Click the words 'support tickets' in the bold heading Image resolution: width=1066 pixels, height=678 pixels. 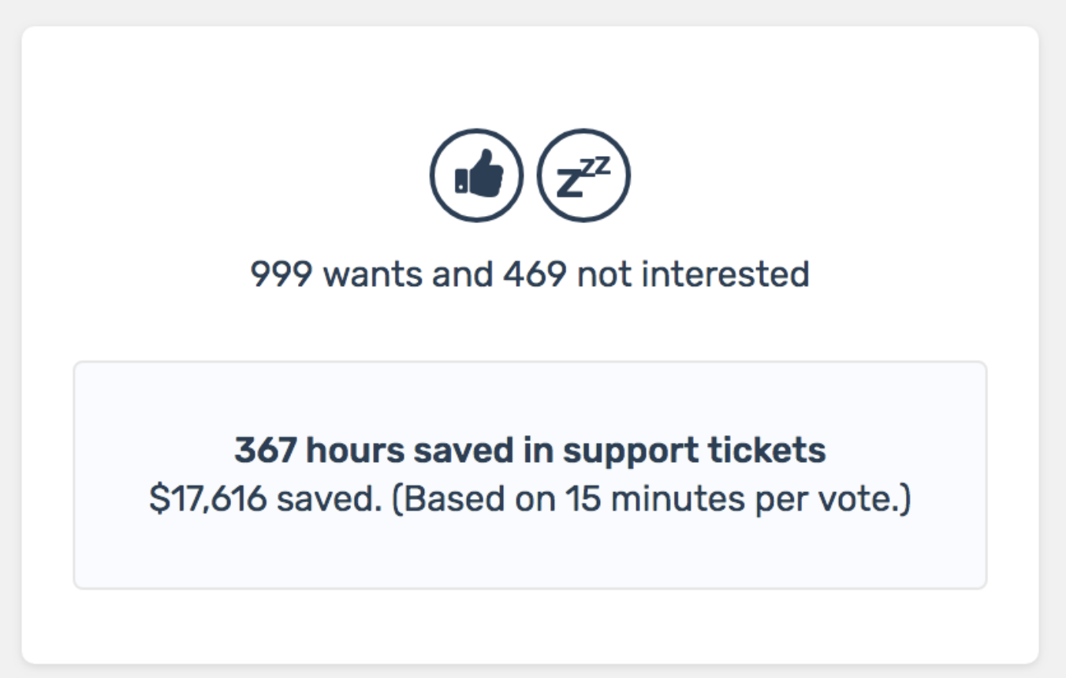point(694,452)
